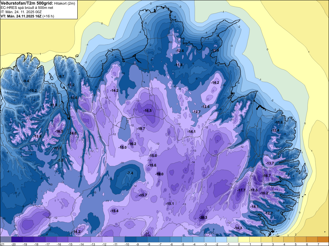Click the line EC-HRES spá brúuð á 500m net
The image size is (329, 246).
(27, 8)
